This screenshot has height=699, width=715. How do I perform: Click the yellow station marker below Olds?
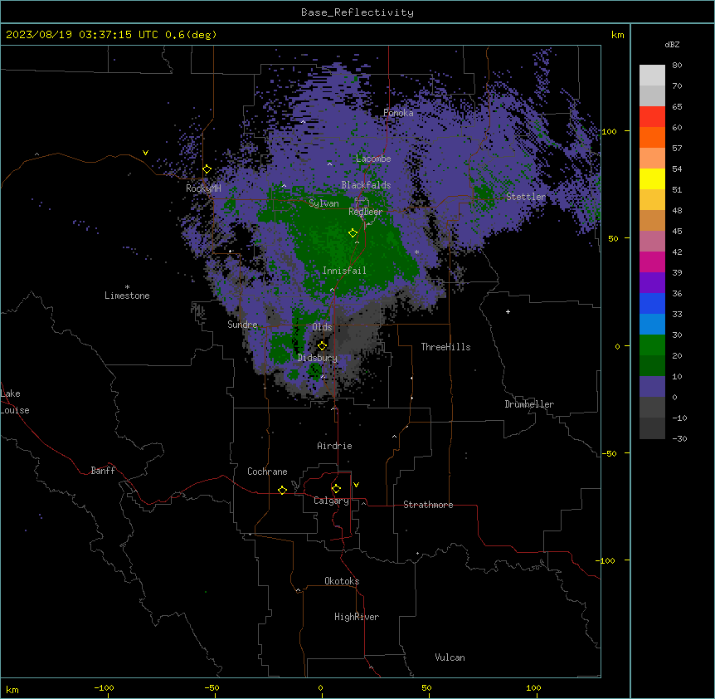point(323,346)
